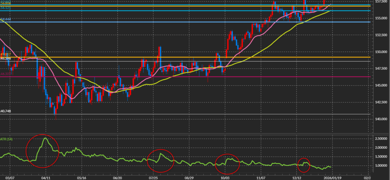The width and height of the screenshot is (390, 180).
Task: Click the small red circle near 12/12
Action: click(x=304, y=164)
